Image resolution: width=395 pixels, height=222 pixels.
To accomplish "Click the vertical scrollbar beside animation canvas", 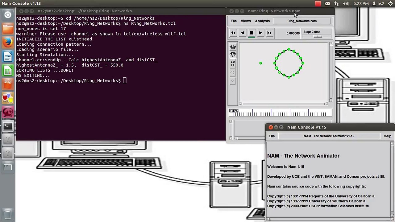I will (331, 72).
